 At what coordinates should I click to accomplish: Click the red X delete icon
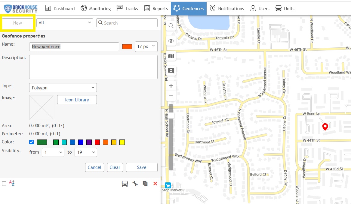coord(155,184)
